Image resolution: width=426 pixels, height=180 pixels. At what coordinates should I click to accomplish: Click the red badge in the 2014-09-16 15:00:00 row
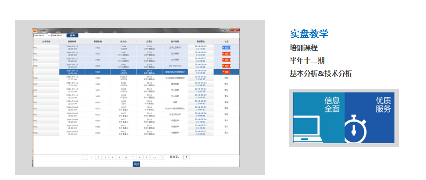coord(226,66)
